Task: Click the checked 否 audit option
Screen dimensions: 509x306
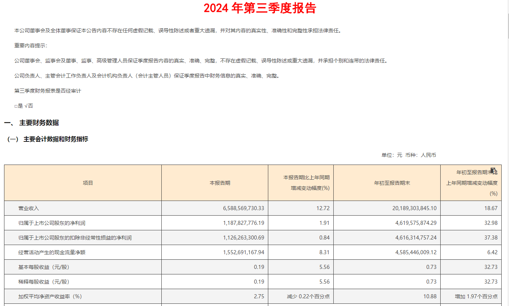Action: 28,106
